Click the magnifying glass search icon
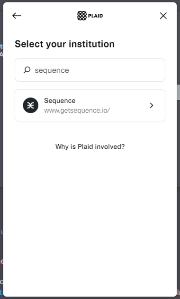The image size is (180, 299). click(27, 70)
